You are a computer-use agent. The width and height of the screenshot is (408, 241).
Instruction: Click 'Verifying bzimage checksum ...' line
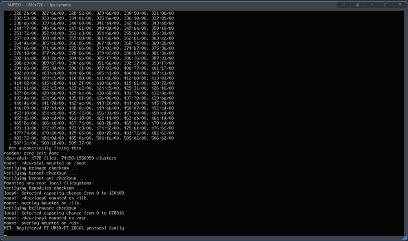point(41,168)
